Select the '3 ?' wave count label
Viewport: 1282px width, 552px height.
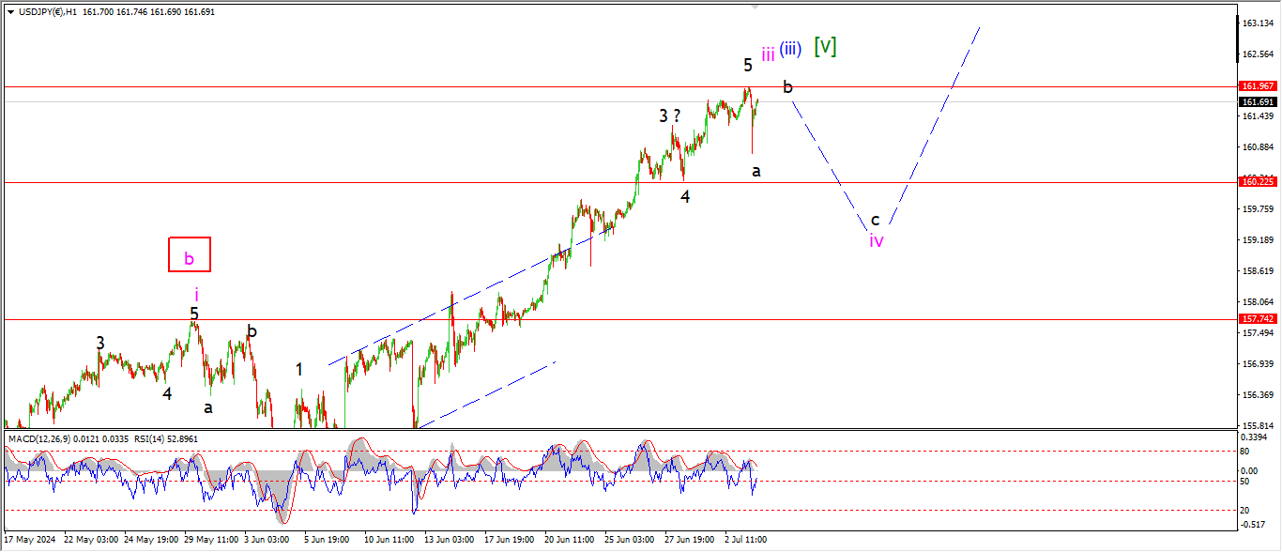point(669,116)
